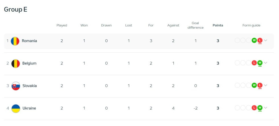
Task: Open the Romania team link
Action: pos(29,41)
